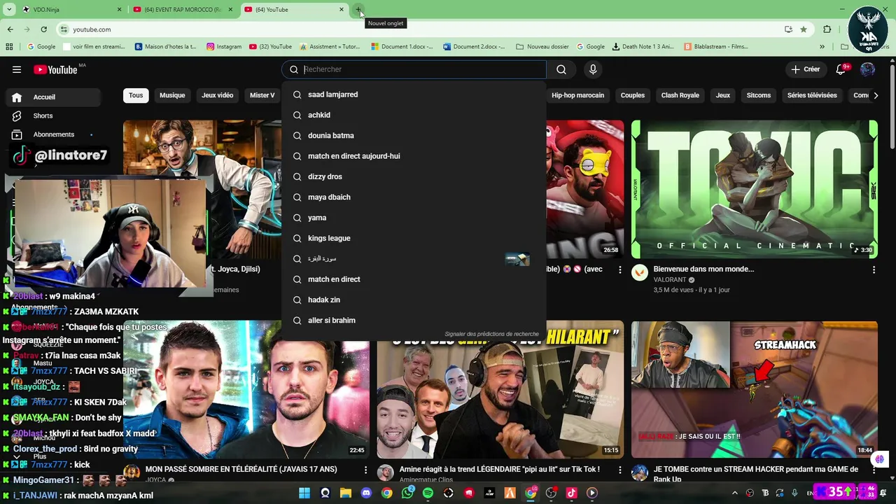Choose suggestion hadak zin
The height and width of the screenshot is (504, 896).
point(414,300)
